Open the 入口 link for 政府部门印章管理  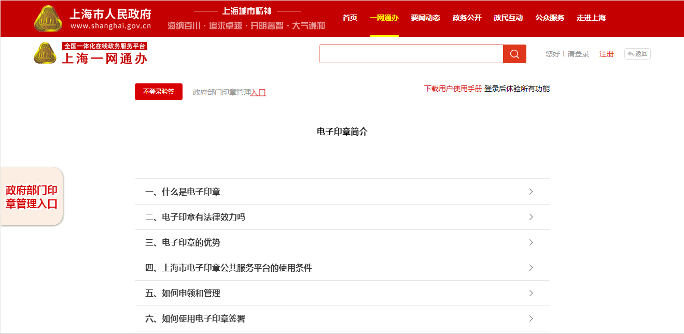(258, 92)
